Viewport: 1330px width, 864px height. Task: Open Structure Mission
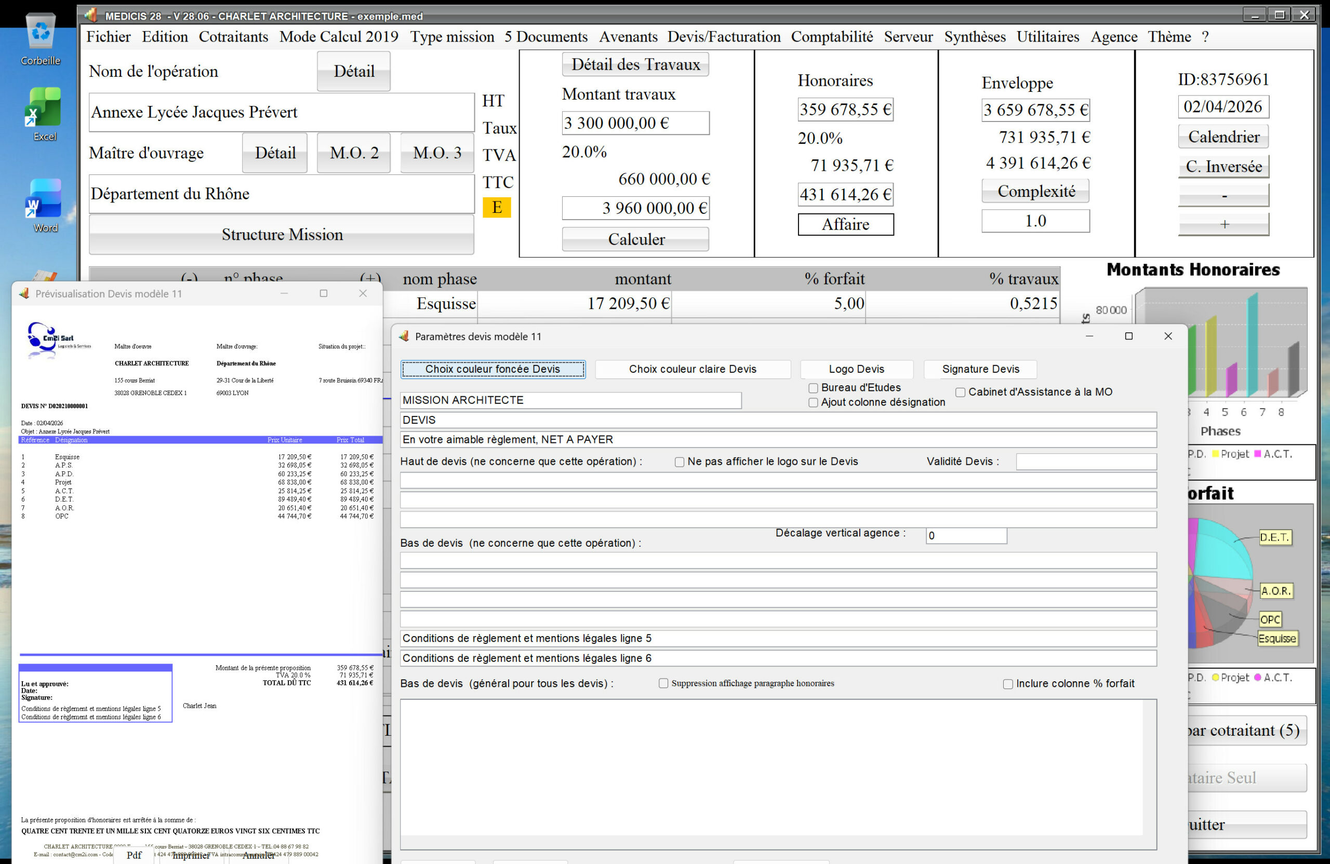coord(282,235)
